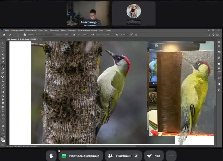Select the Type (T) tool
The height and width of the screenshot is (161, 223).
(x=3, y=111)
